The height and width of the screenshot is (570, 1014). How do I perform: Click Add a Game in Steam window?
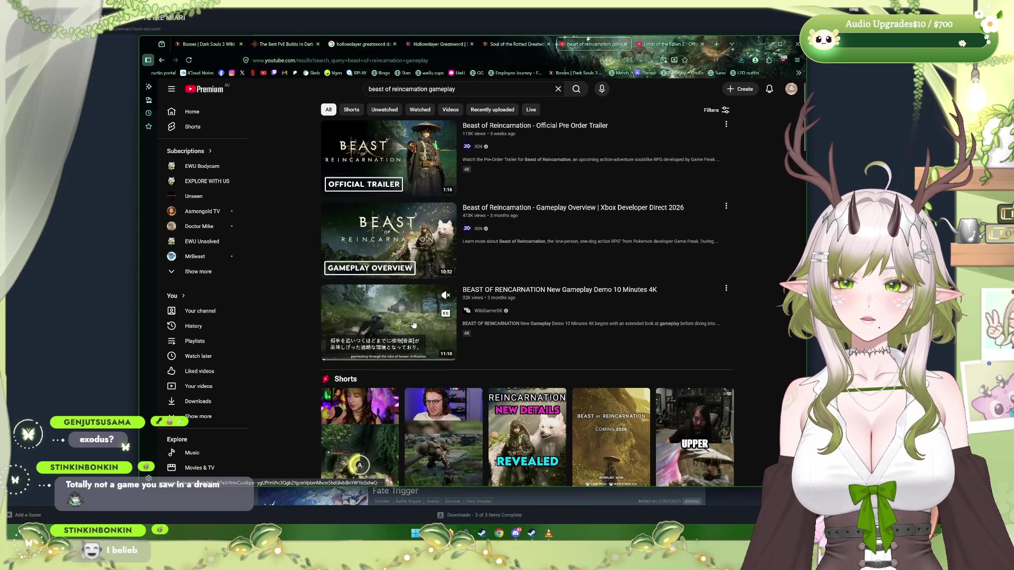coord(24,515)
